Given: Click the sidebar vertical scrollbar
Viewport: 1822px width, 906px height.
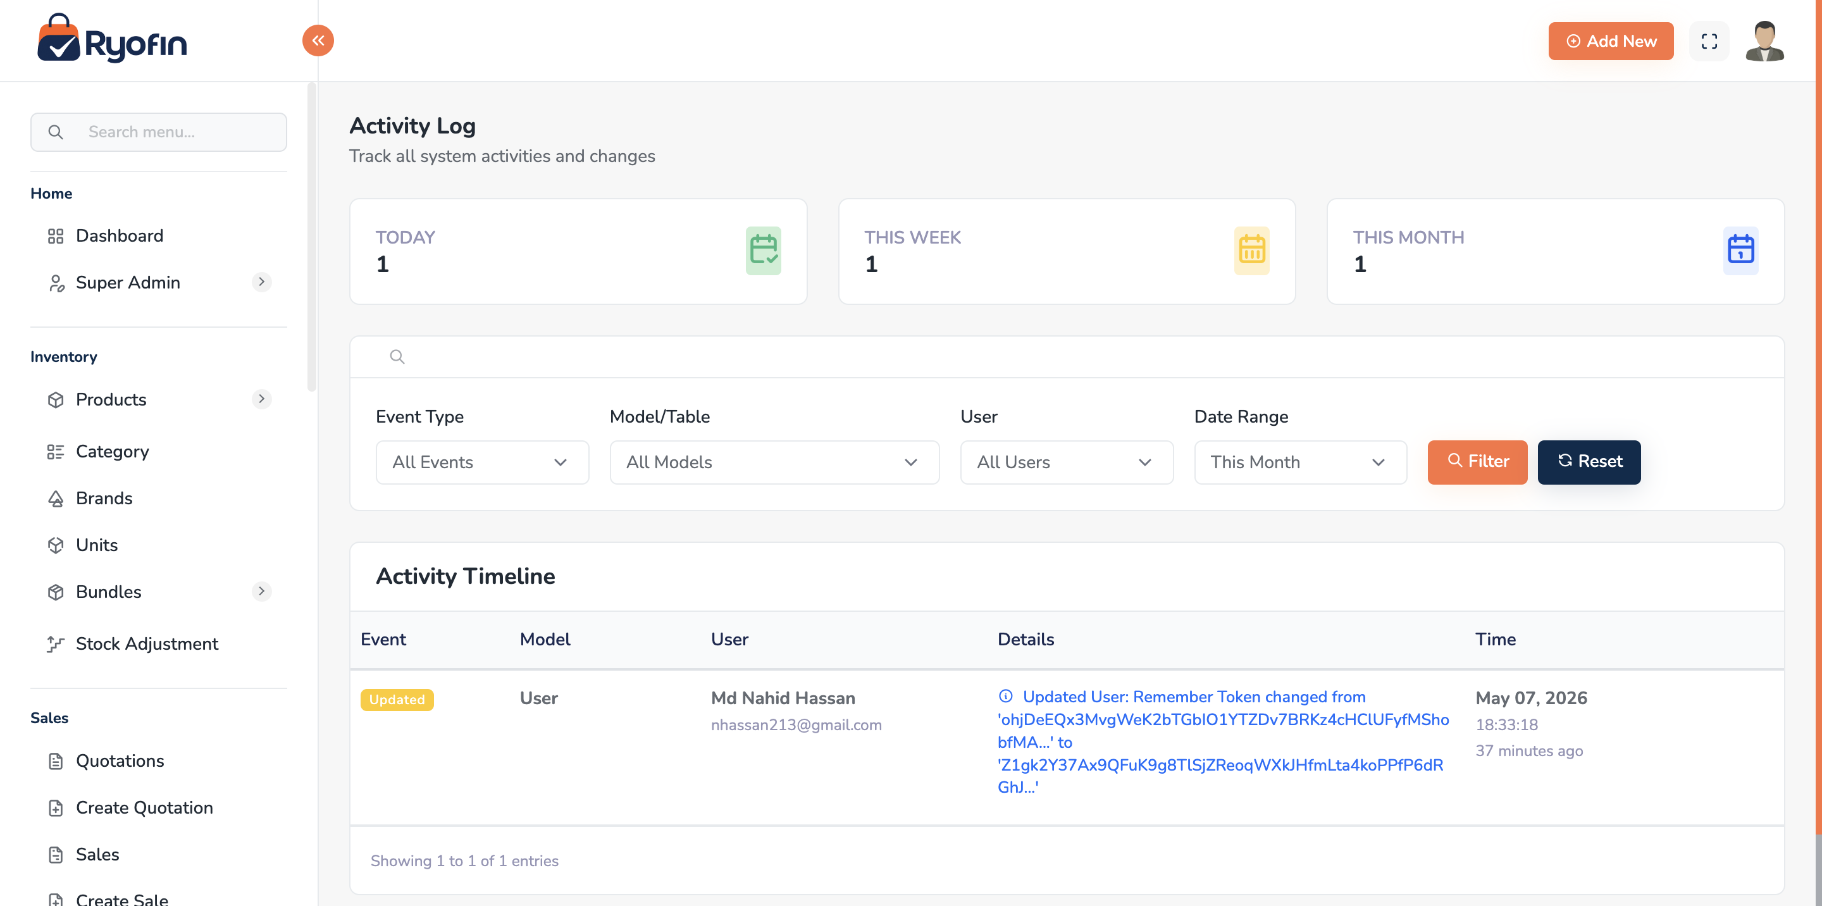Looking at the screenshot, I should [311, 237].
